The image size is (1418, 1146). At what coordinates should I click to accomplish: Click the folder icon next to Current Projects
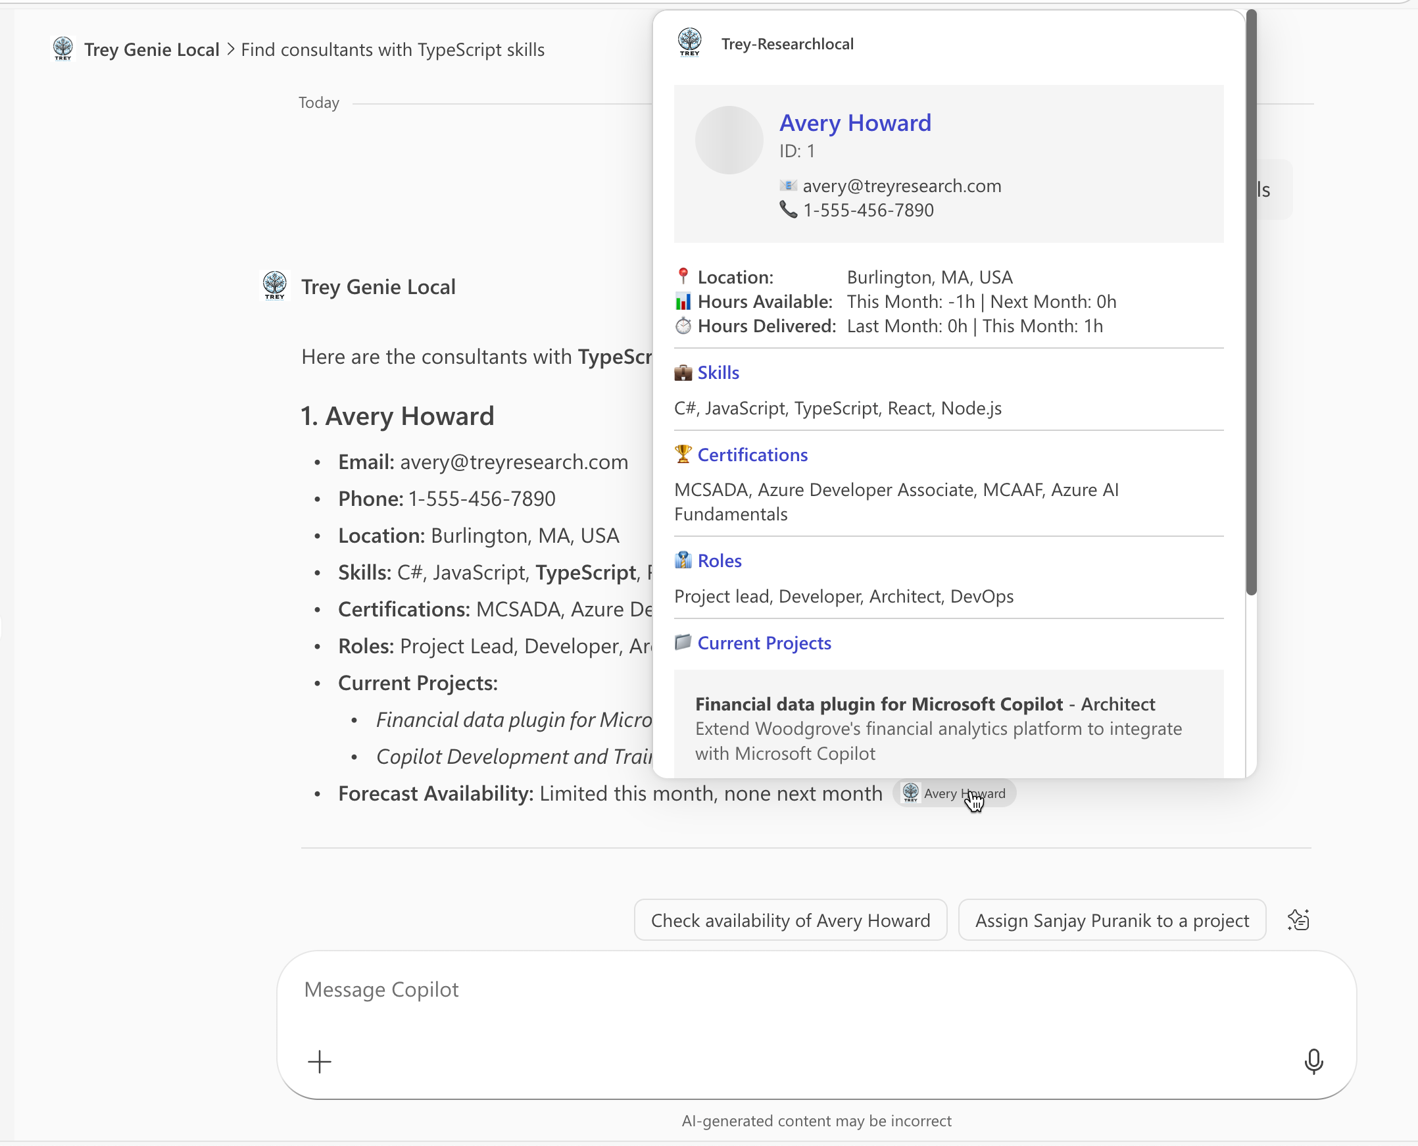(683, 642)
